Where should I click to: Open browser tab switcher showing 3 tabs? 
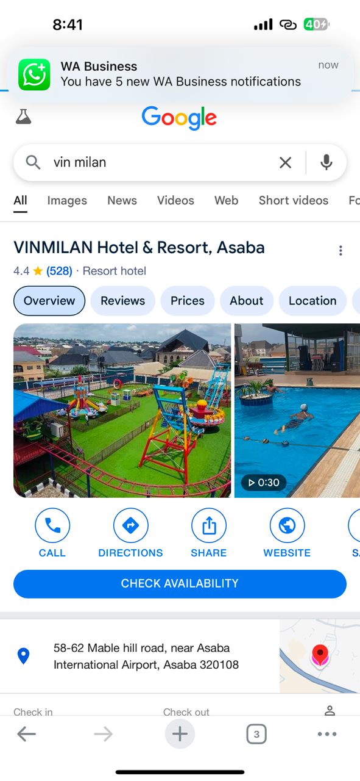point(256,734)
